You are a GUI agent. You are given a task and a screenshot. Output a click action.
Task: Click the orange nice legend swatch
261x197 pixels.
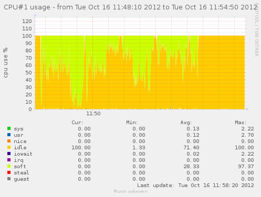pyautogui.click(x=9, y=141)
